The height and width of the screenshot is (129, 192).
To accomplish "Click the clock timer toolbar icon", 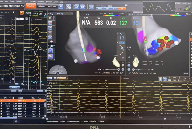I will [x=68, y=6].
